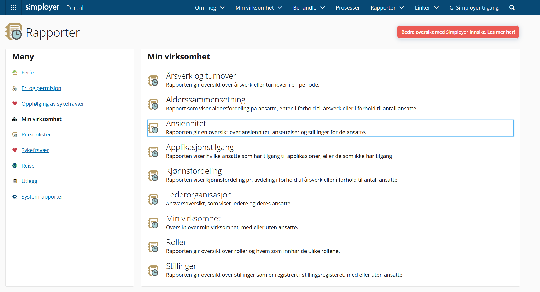Click the search magnifier icon
The height and width of the screenshot is (292, 540).
(x=512, y=8)
